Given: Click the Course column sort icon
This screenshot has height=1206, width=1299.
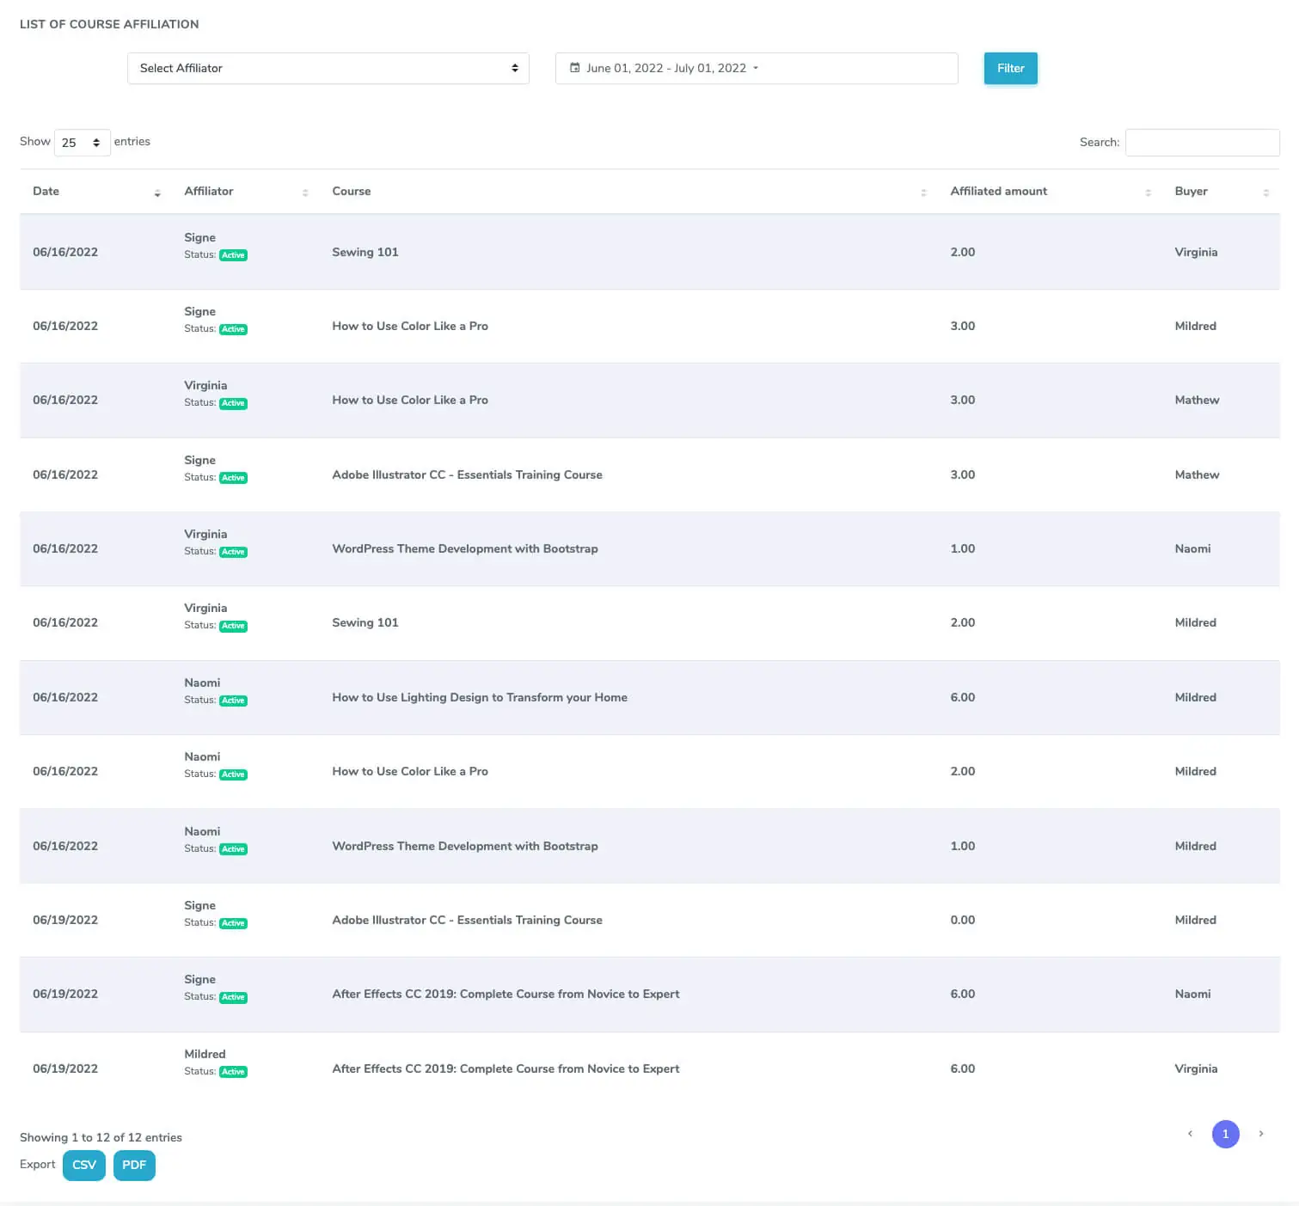Looking at the screenshot, I should click(923, 193).
